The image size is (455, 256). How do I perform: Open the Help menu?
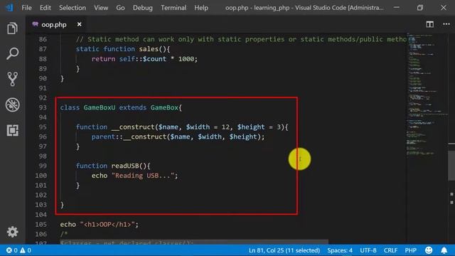(201, 8)
